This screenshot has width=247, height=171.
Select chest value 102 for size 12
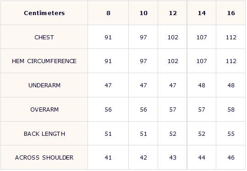tap(173, 37)
